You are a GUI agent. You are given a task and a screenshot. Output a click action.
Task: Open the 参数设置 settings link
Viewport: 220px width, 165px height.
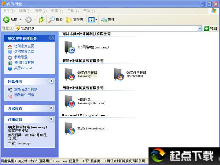21,57
